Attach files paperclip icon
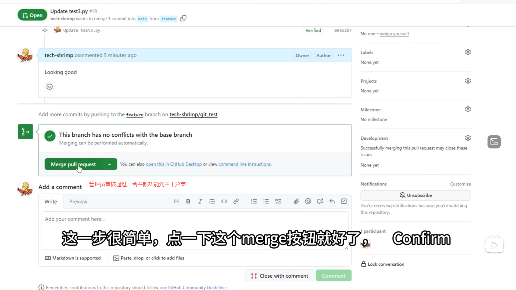Image resolution: width=516 pixels, height=290 pixels. pyautogui.click(x=296, y=201)
